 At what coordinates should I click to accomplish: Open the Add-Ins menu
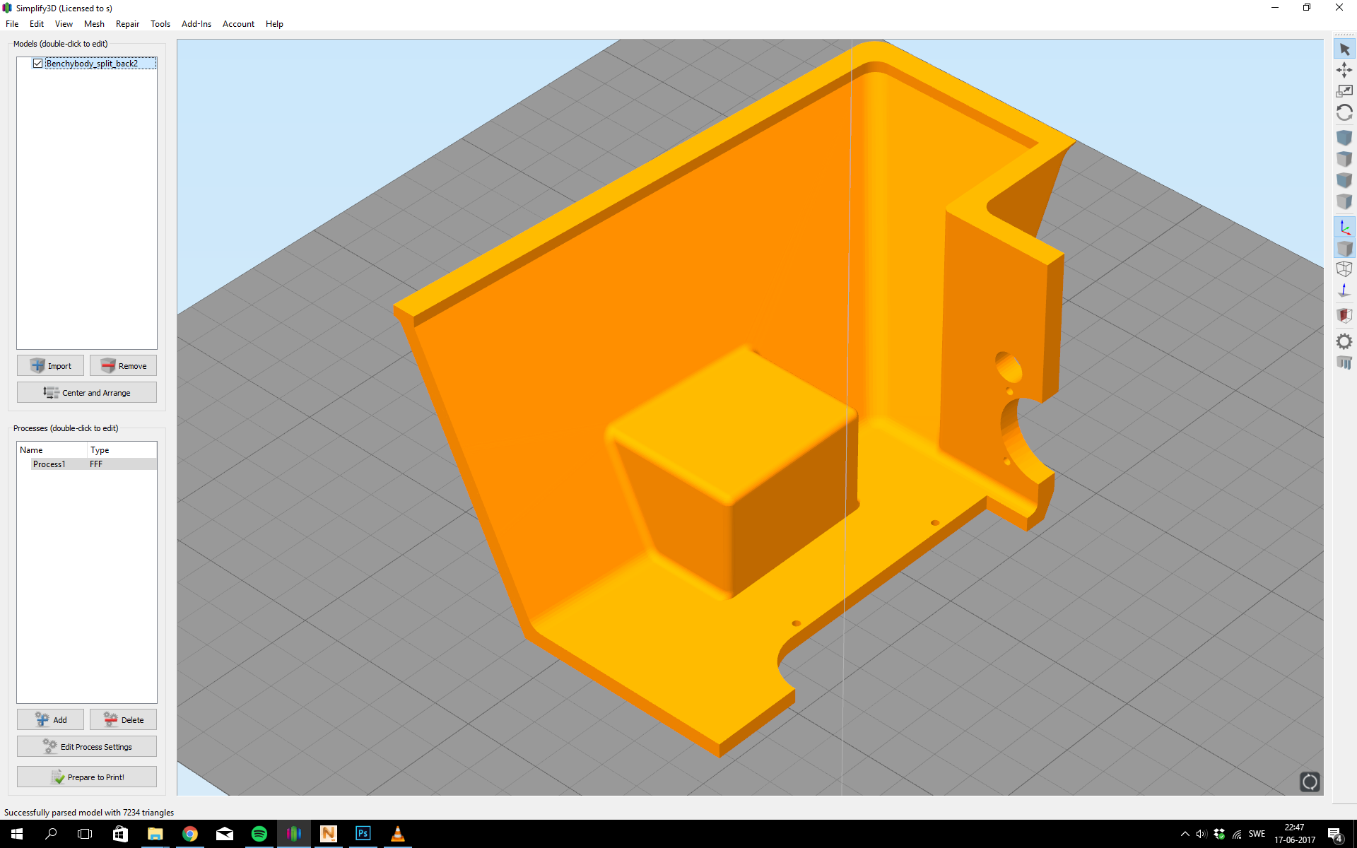pos(196,24)
